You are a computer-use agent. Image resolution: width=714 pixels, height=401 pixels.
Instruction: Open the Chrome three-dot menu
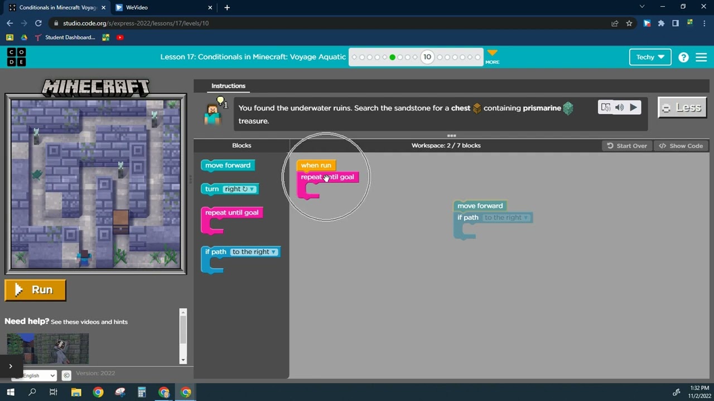pos(704,23)
